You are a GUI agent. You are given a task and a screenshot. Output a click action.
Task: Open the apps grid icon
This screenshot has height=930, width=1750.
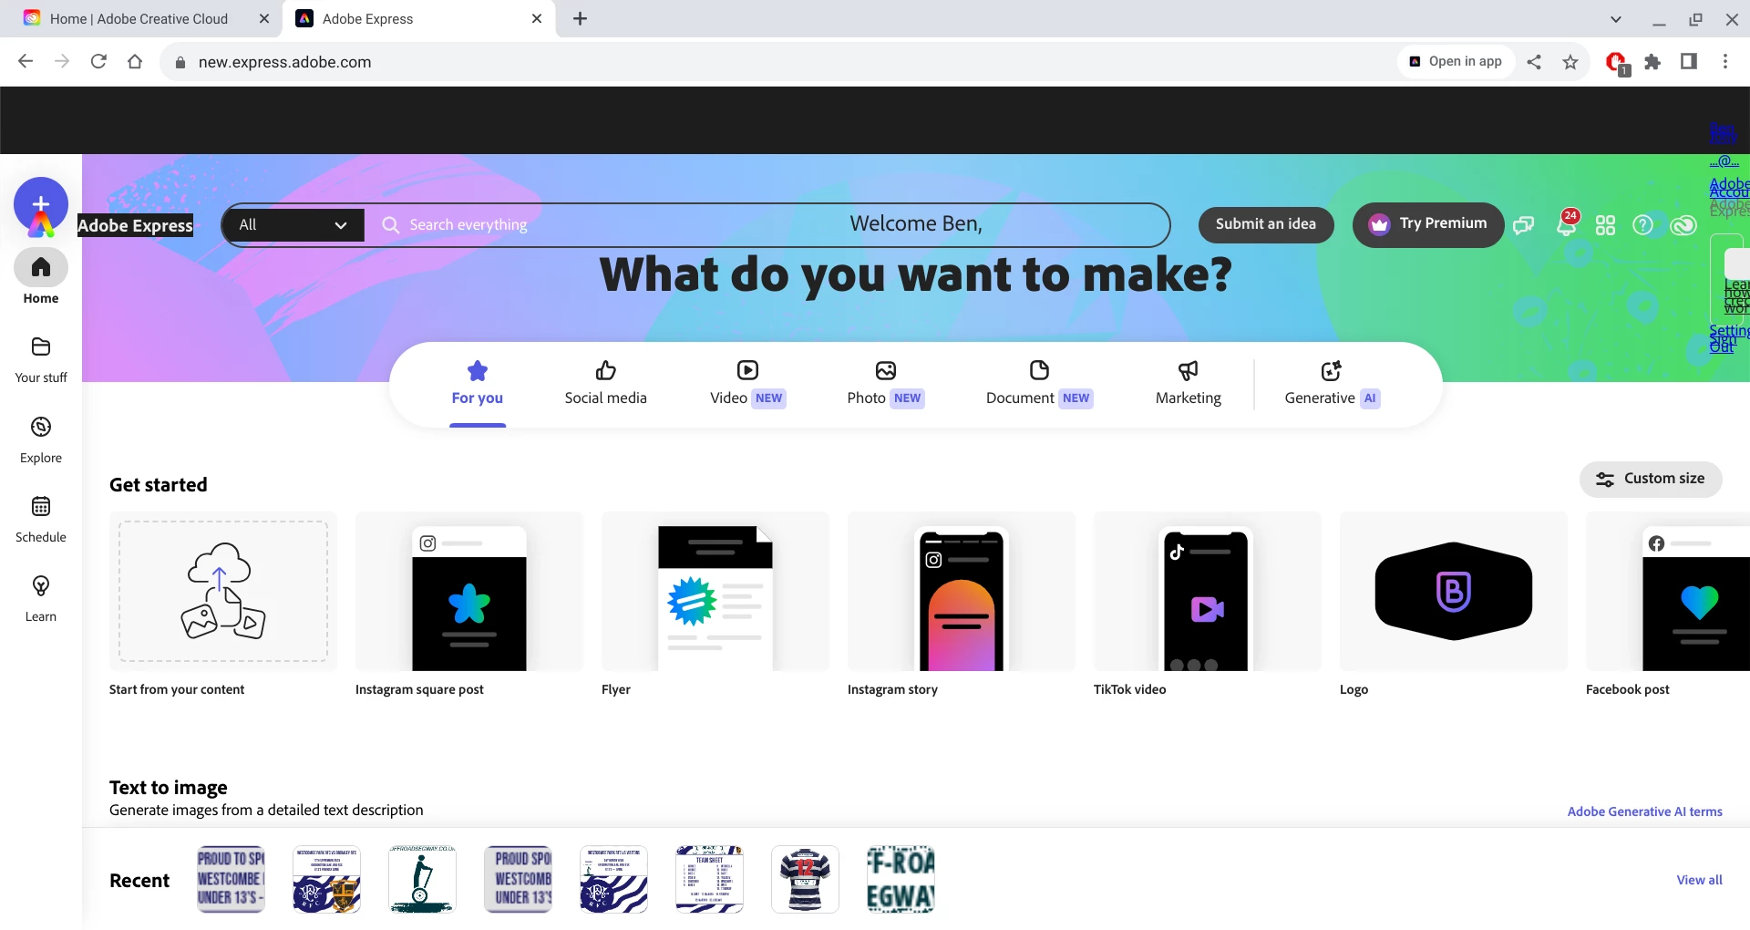[1606, 225]
